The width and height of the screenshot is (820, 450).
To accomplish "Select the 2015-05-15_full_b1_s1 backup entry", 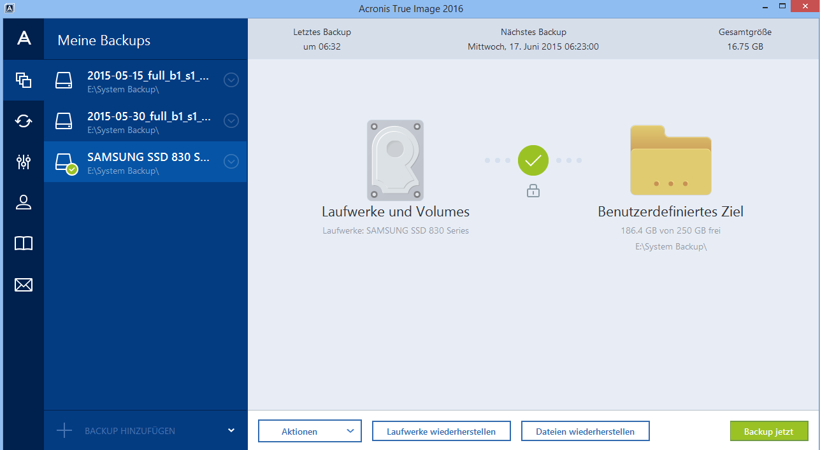I will point(148,80).
